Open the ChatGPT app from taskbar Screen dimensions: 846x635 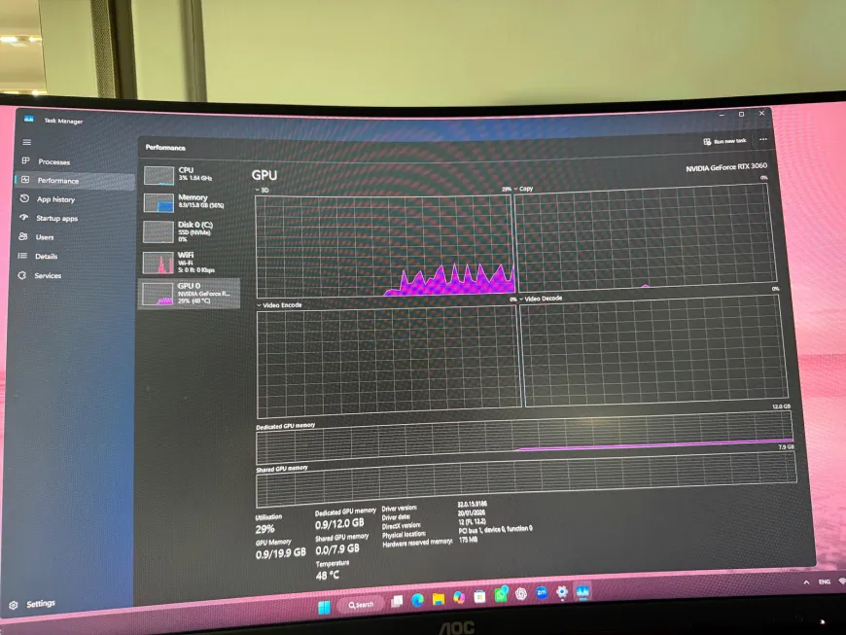click(521, 594)
